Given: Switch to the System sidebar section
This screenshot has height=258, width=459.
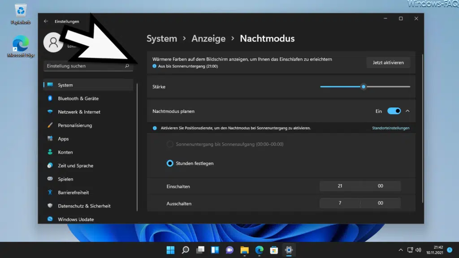Looking at the screenshot, I should pos(65,85).
